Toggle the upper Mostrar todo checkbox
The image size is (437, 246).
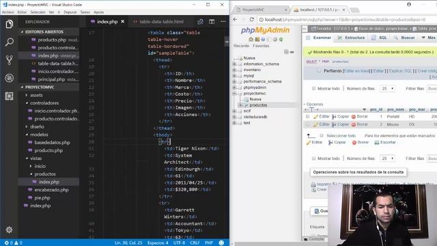pyautogui.click(x=314, y=88)
